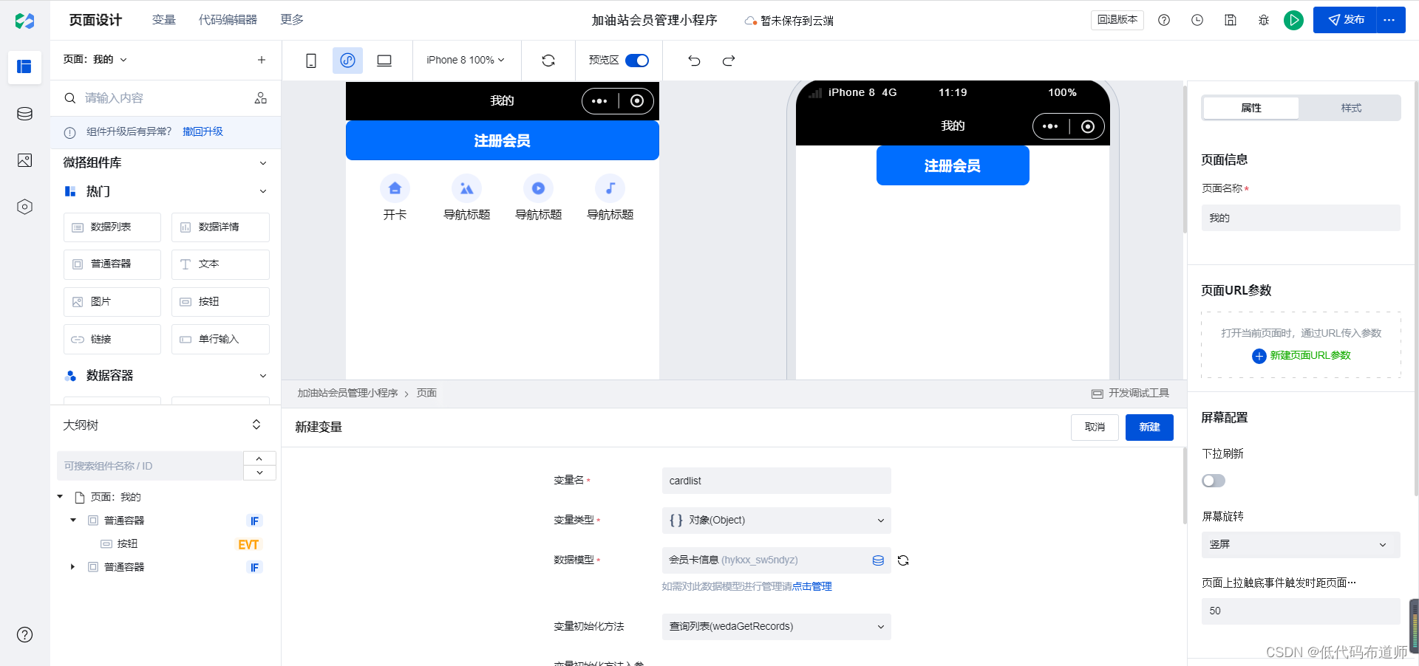The width and height of the screenshot is (1419, 666).
Task: Open the 变量初始化方法 dropdown
Action: point(776,627)
